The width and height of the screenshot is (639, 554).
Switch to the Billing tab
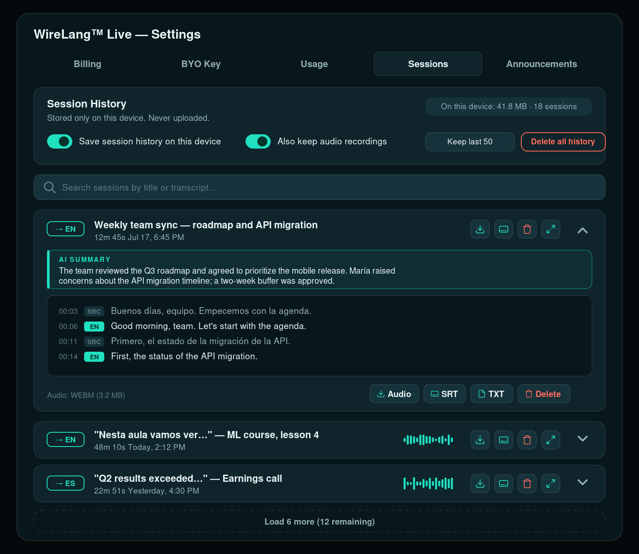click(x=87, y=64)
